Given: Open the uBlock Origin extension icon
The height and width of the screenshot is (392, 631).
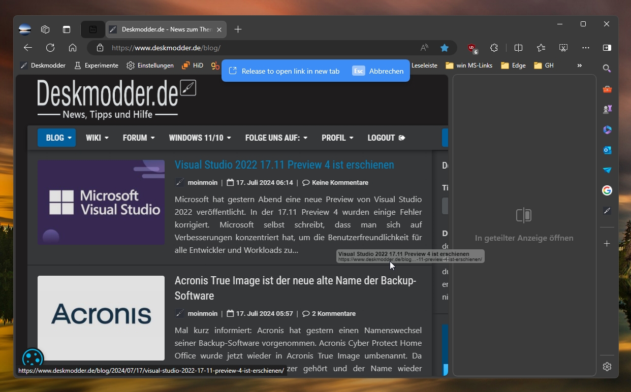Looking at the screenshot, I should coord(472,48).
